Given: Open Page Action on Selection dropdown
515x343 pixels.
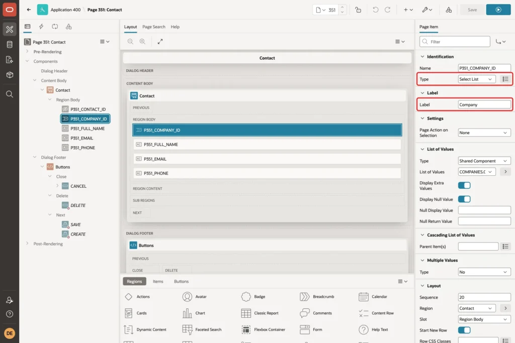Looking at the screenshot, I should 484,133.
